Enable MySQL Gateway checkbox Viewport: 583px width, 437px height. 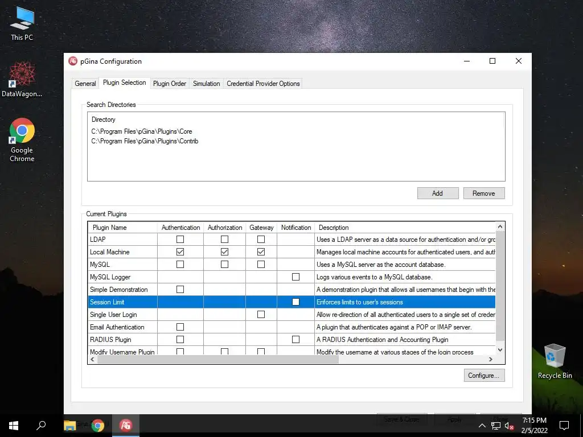coord(261,264)
